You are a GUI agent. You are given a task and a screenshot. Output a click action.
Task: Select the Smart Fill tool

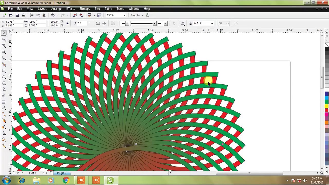click(x=4, y=64)
